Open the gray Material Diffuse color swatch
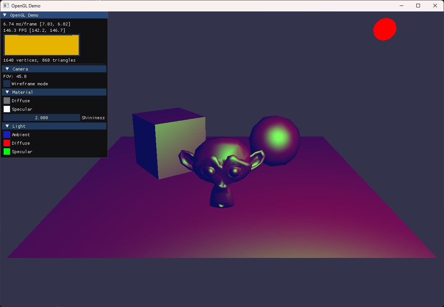Image resolution: width=444 pixels, height=307 pixels. pos(7,101)
